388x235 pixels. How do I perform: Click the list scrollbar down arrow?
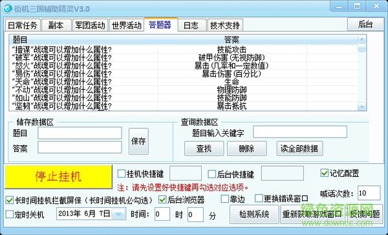[361, 107]
